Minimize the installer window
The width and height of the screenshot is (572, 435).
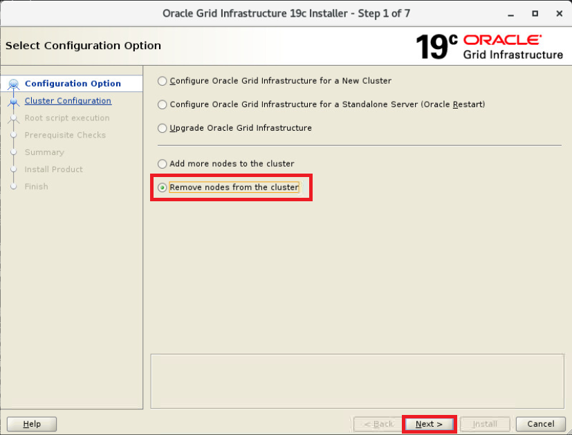point(510,14)
